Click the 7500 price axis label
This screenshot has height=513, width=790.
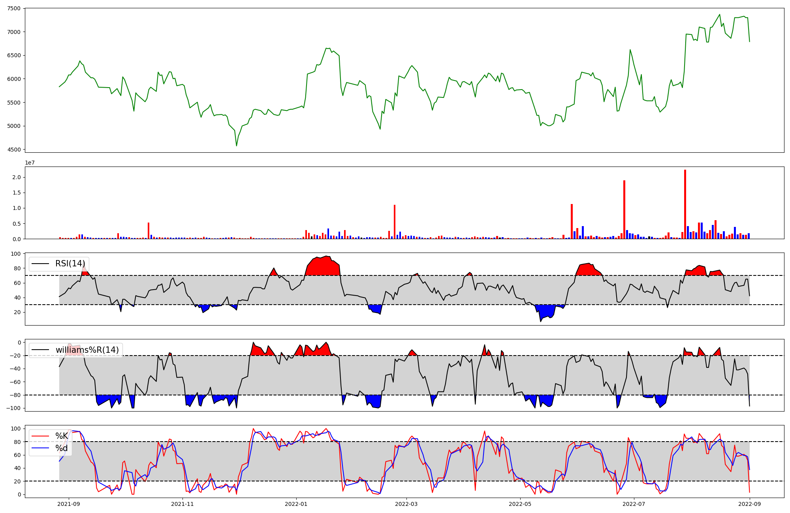(14, 8)
